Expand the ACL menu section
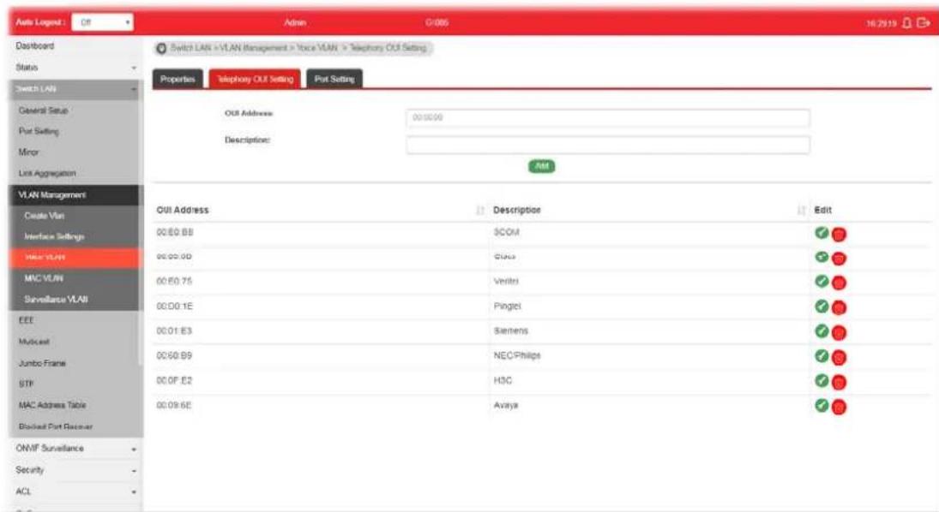The height and width of the screenshot is (512, 939). pos(76,491)
